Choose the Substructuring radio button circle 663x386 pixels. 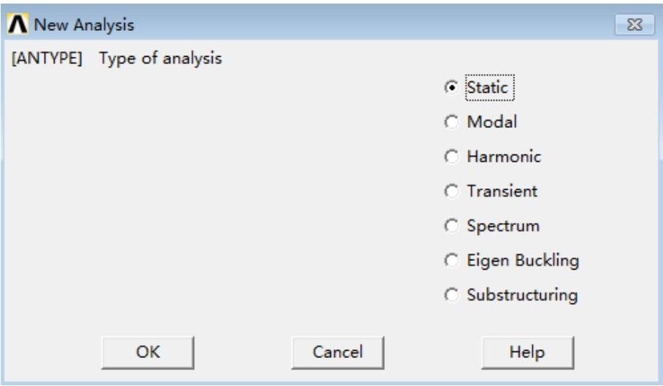tap(452, 295)
